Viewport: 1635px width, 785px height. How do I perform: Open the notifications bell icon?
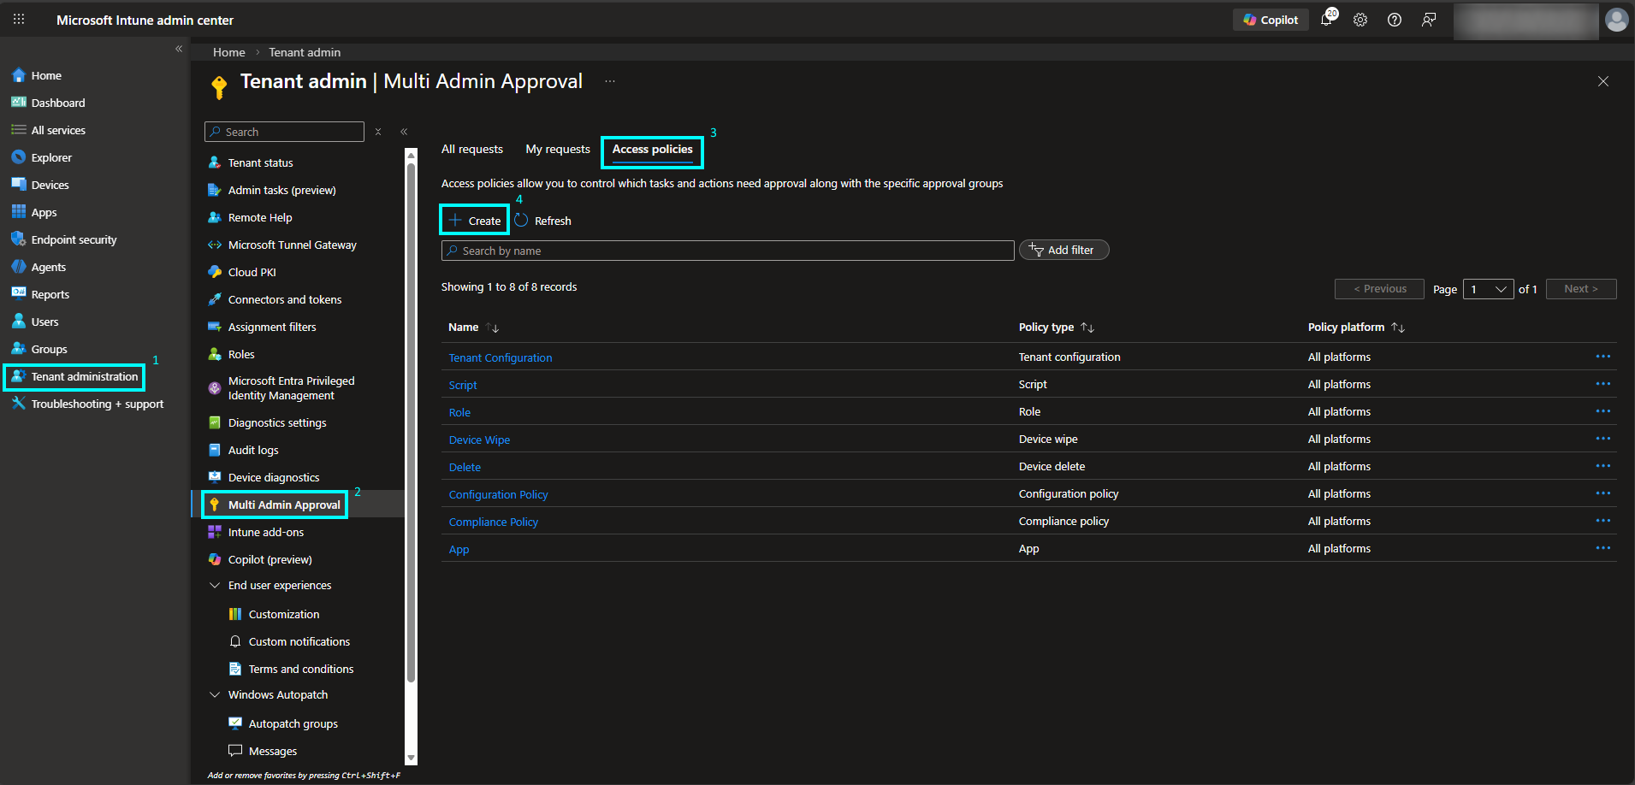pyautogui.click(x=1327, y=19)
